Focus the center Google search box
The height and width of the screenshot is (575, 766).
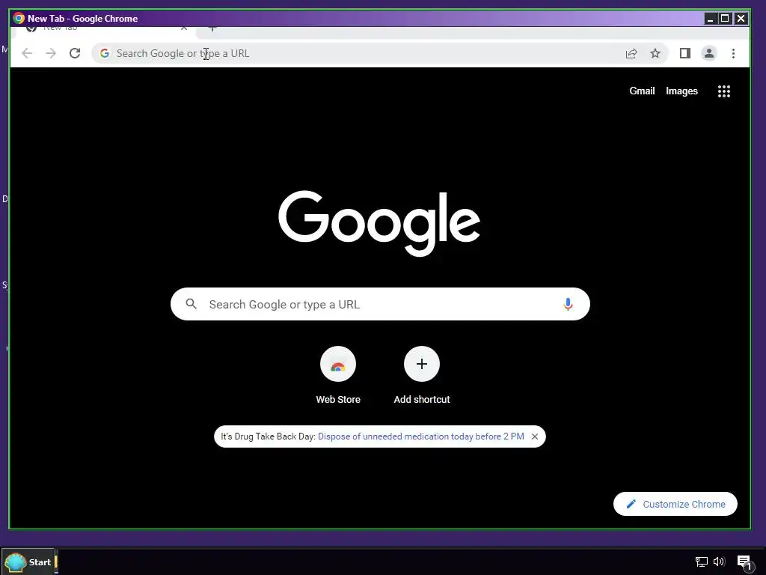point(380,304)
